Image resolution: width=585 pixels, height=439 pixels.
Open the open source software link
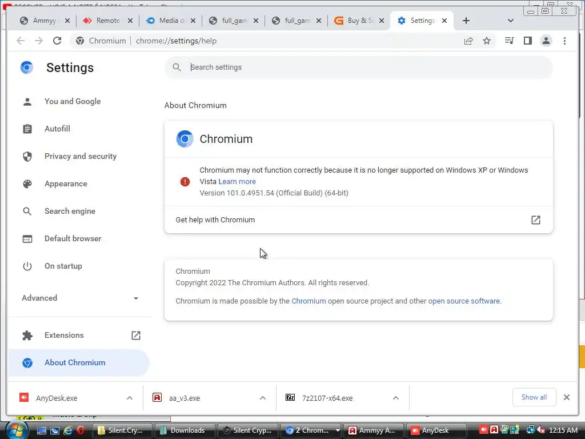pos(464,301)
